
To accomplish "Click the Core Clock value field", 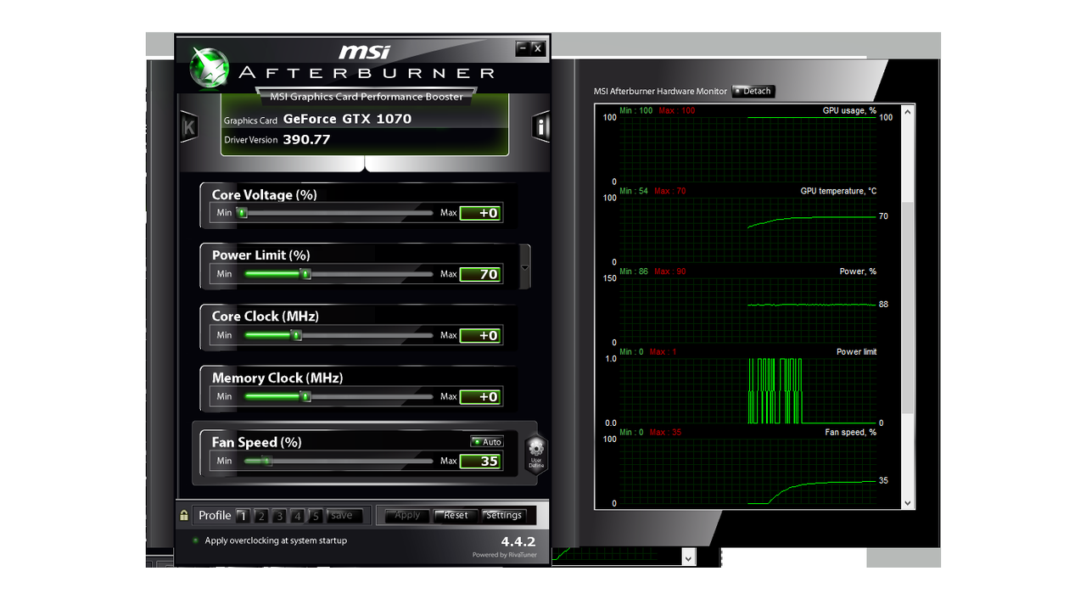I will point(480,335).
